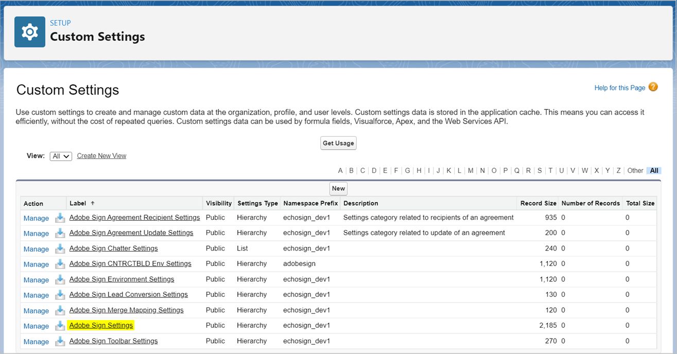
Task: Click Manage for the highlighted Adobe Sign Settings
Action: [36, 326]
